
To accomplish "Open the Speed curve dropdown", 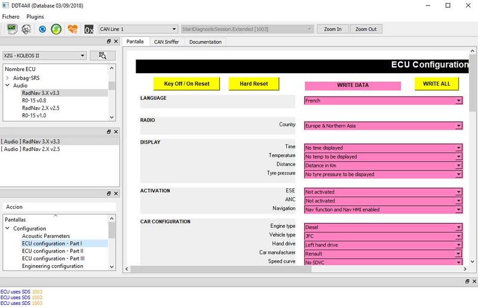I will (x=383, y=262).
